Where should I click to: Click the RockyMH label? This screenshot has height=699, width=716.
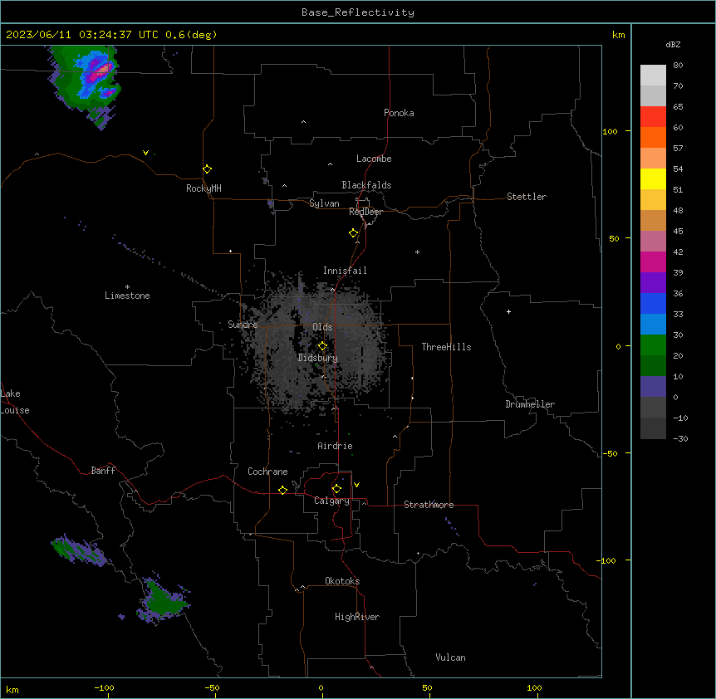[x=204, y=188]
